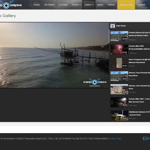
Task: Open the Partner page
Action: click(x=111, y=4)
